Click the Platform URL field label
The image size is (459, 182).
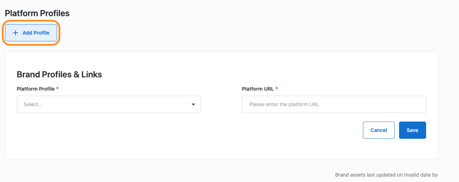(x=258, y=89)
